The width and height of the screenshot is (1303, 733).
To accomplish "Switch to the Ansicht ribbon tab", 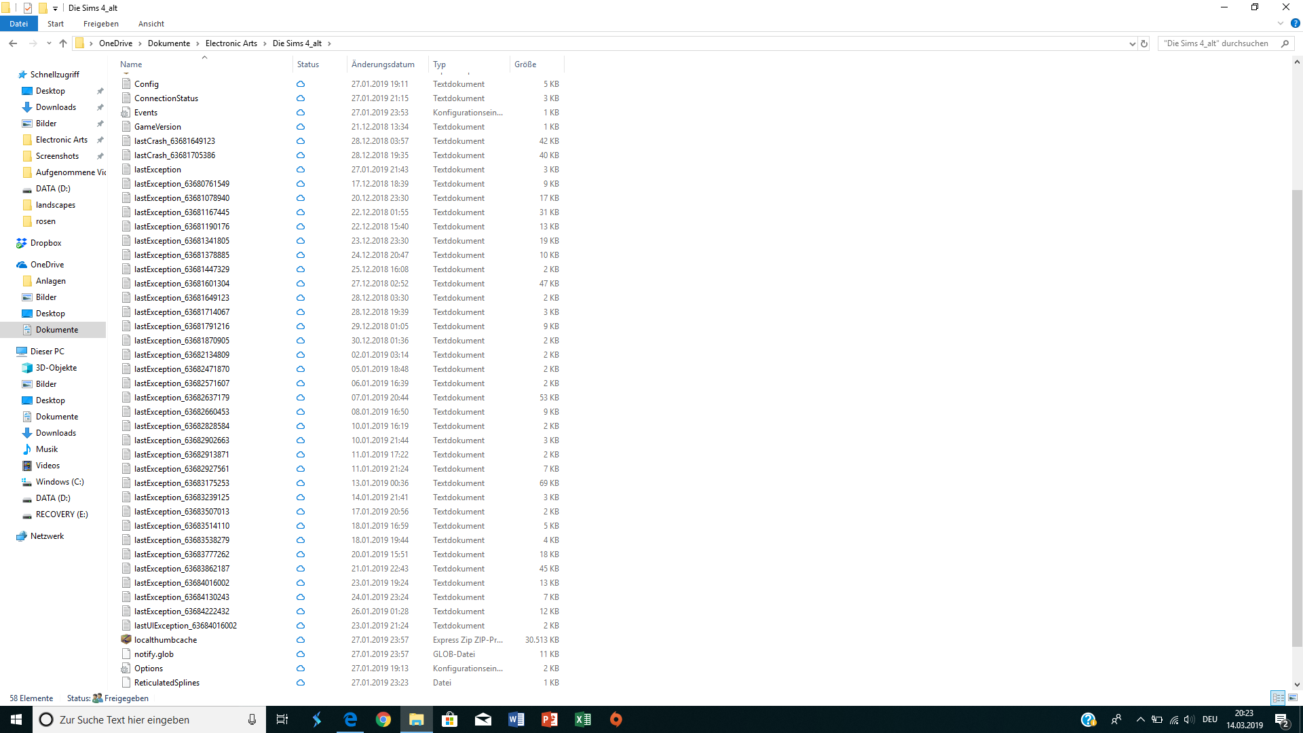I will tap(151, 24).
